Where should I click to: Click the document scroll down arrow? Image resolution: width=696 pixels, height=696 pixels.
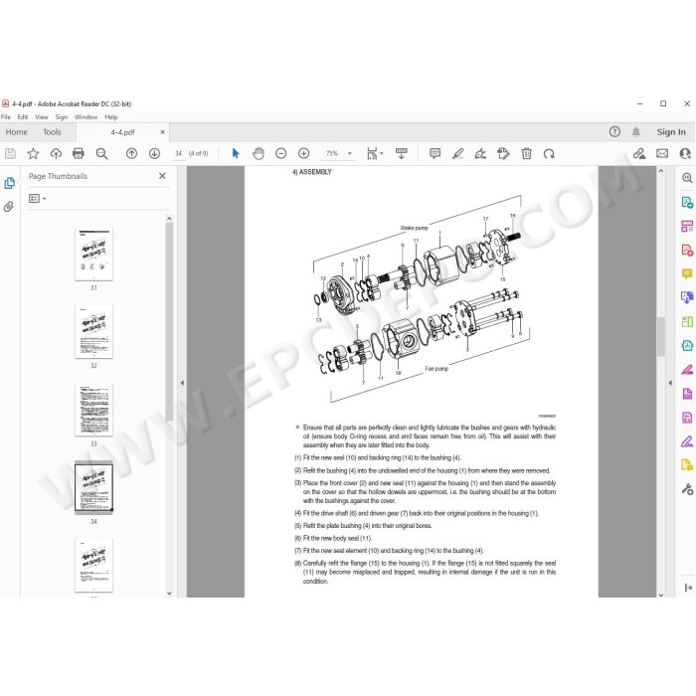[661, 595]
